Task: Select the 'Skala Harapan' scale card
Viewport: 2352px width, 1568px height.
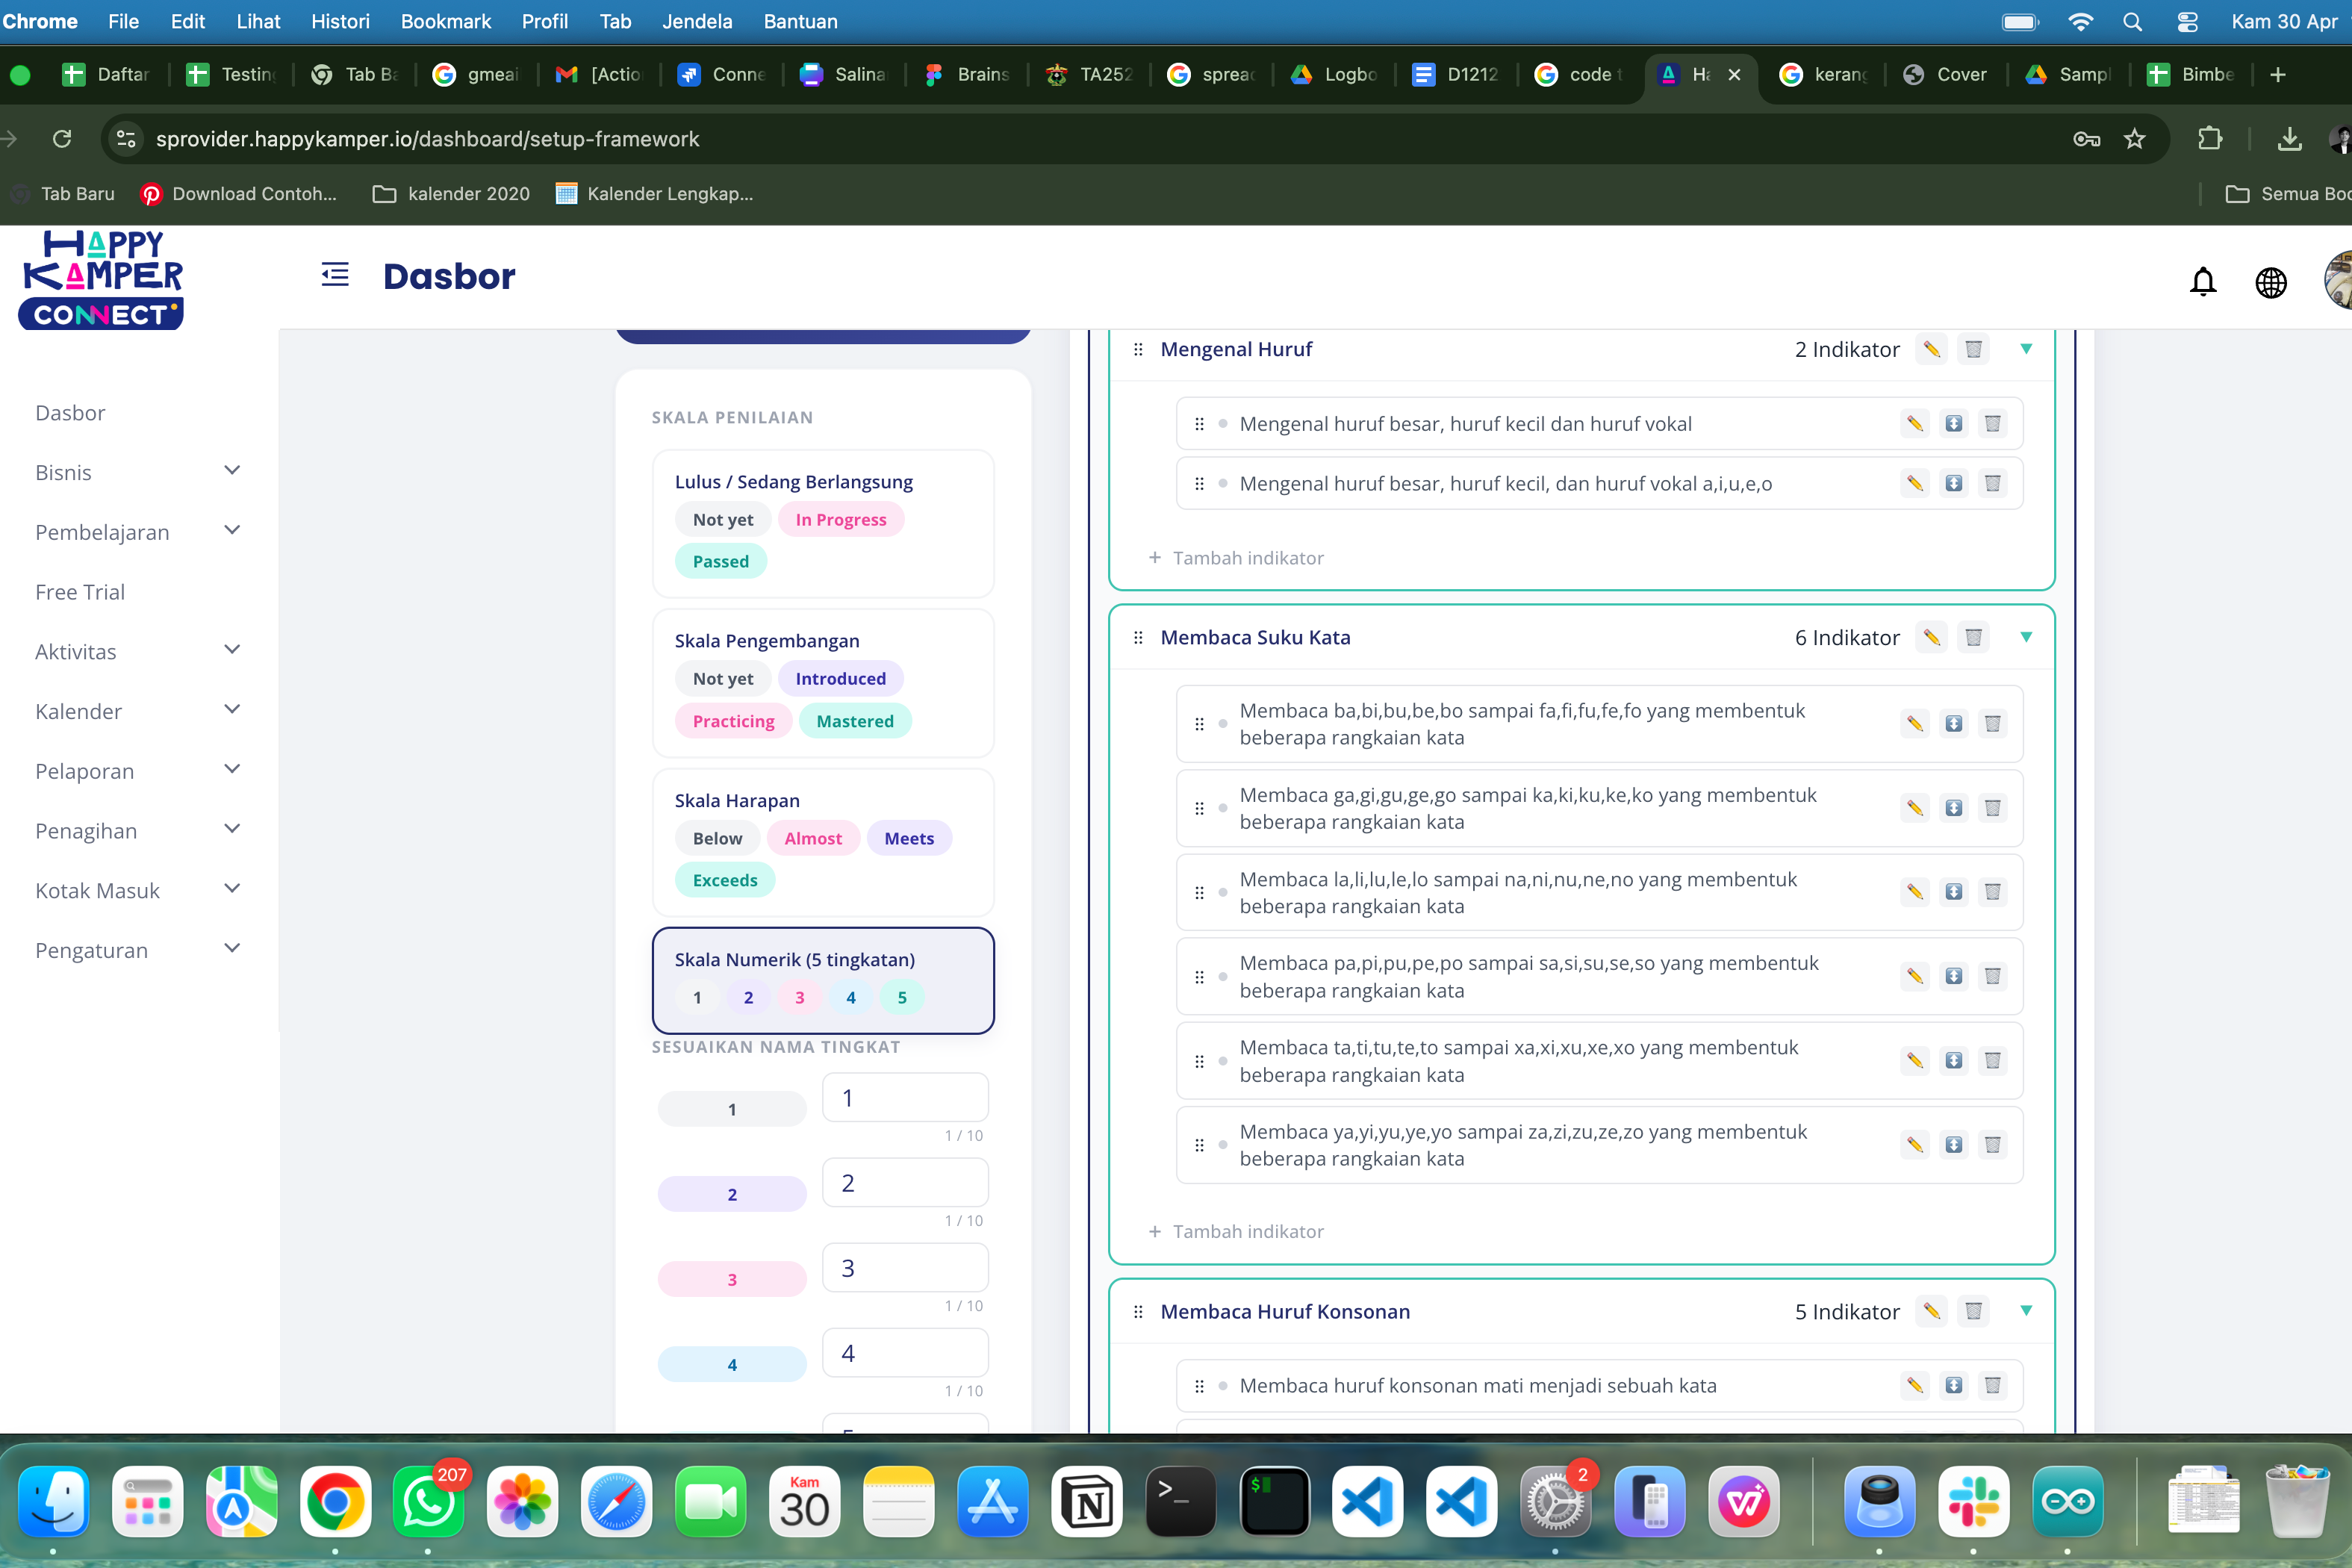Action: click(x=823, y=842)
